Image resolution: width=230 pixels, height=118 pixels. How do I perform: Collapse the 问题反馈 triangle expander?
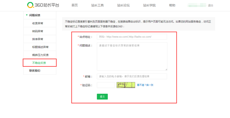[27, 15]
